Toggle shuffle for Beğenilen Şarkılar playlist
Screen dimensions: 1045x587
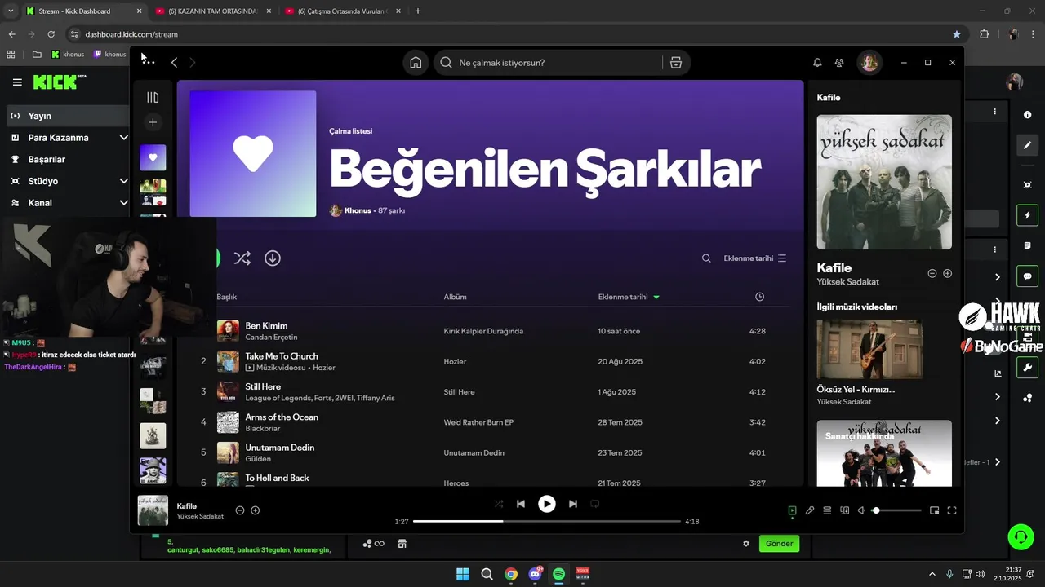[x=242, y=258]
